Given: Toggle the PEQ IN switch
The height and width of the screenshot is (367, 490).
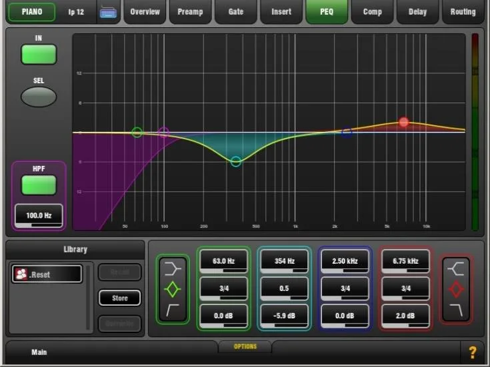Looking at the screenshot, I should coord(39,55).
